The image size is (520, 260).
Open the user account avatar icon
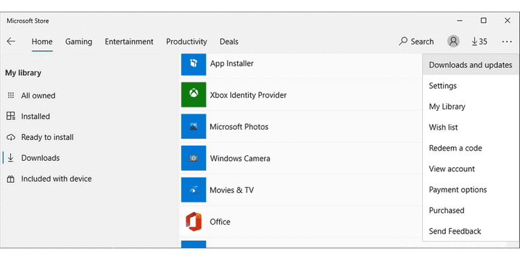[453, 42]
